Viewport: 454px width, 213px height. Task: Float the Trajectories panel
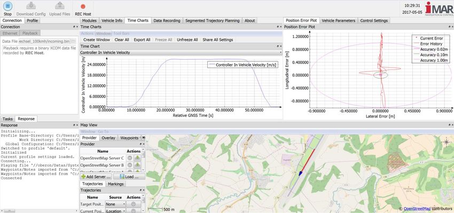pyautogui.click(x=140, y=190)
